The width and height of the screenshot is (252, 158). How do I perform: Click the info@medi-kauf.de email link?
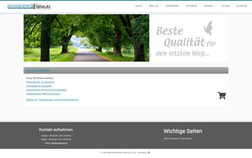pyautogui.click(x=59, y=143)
